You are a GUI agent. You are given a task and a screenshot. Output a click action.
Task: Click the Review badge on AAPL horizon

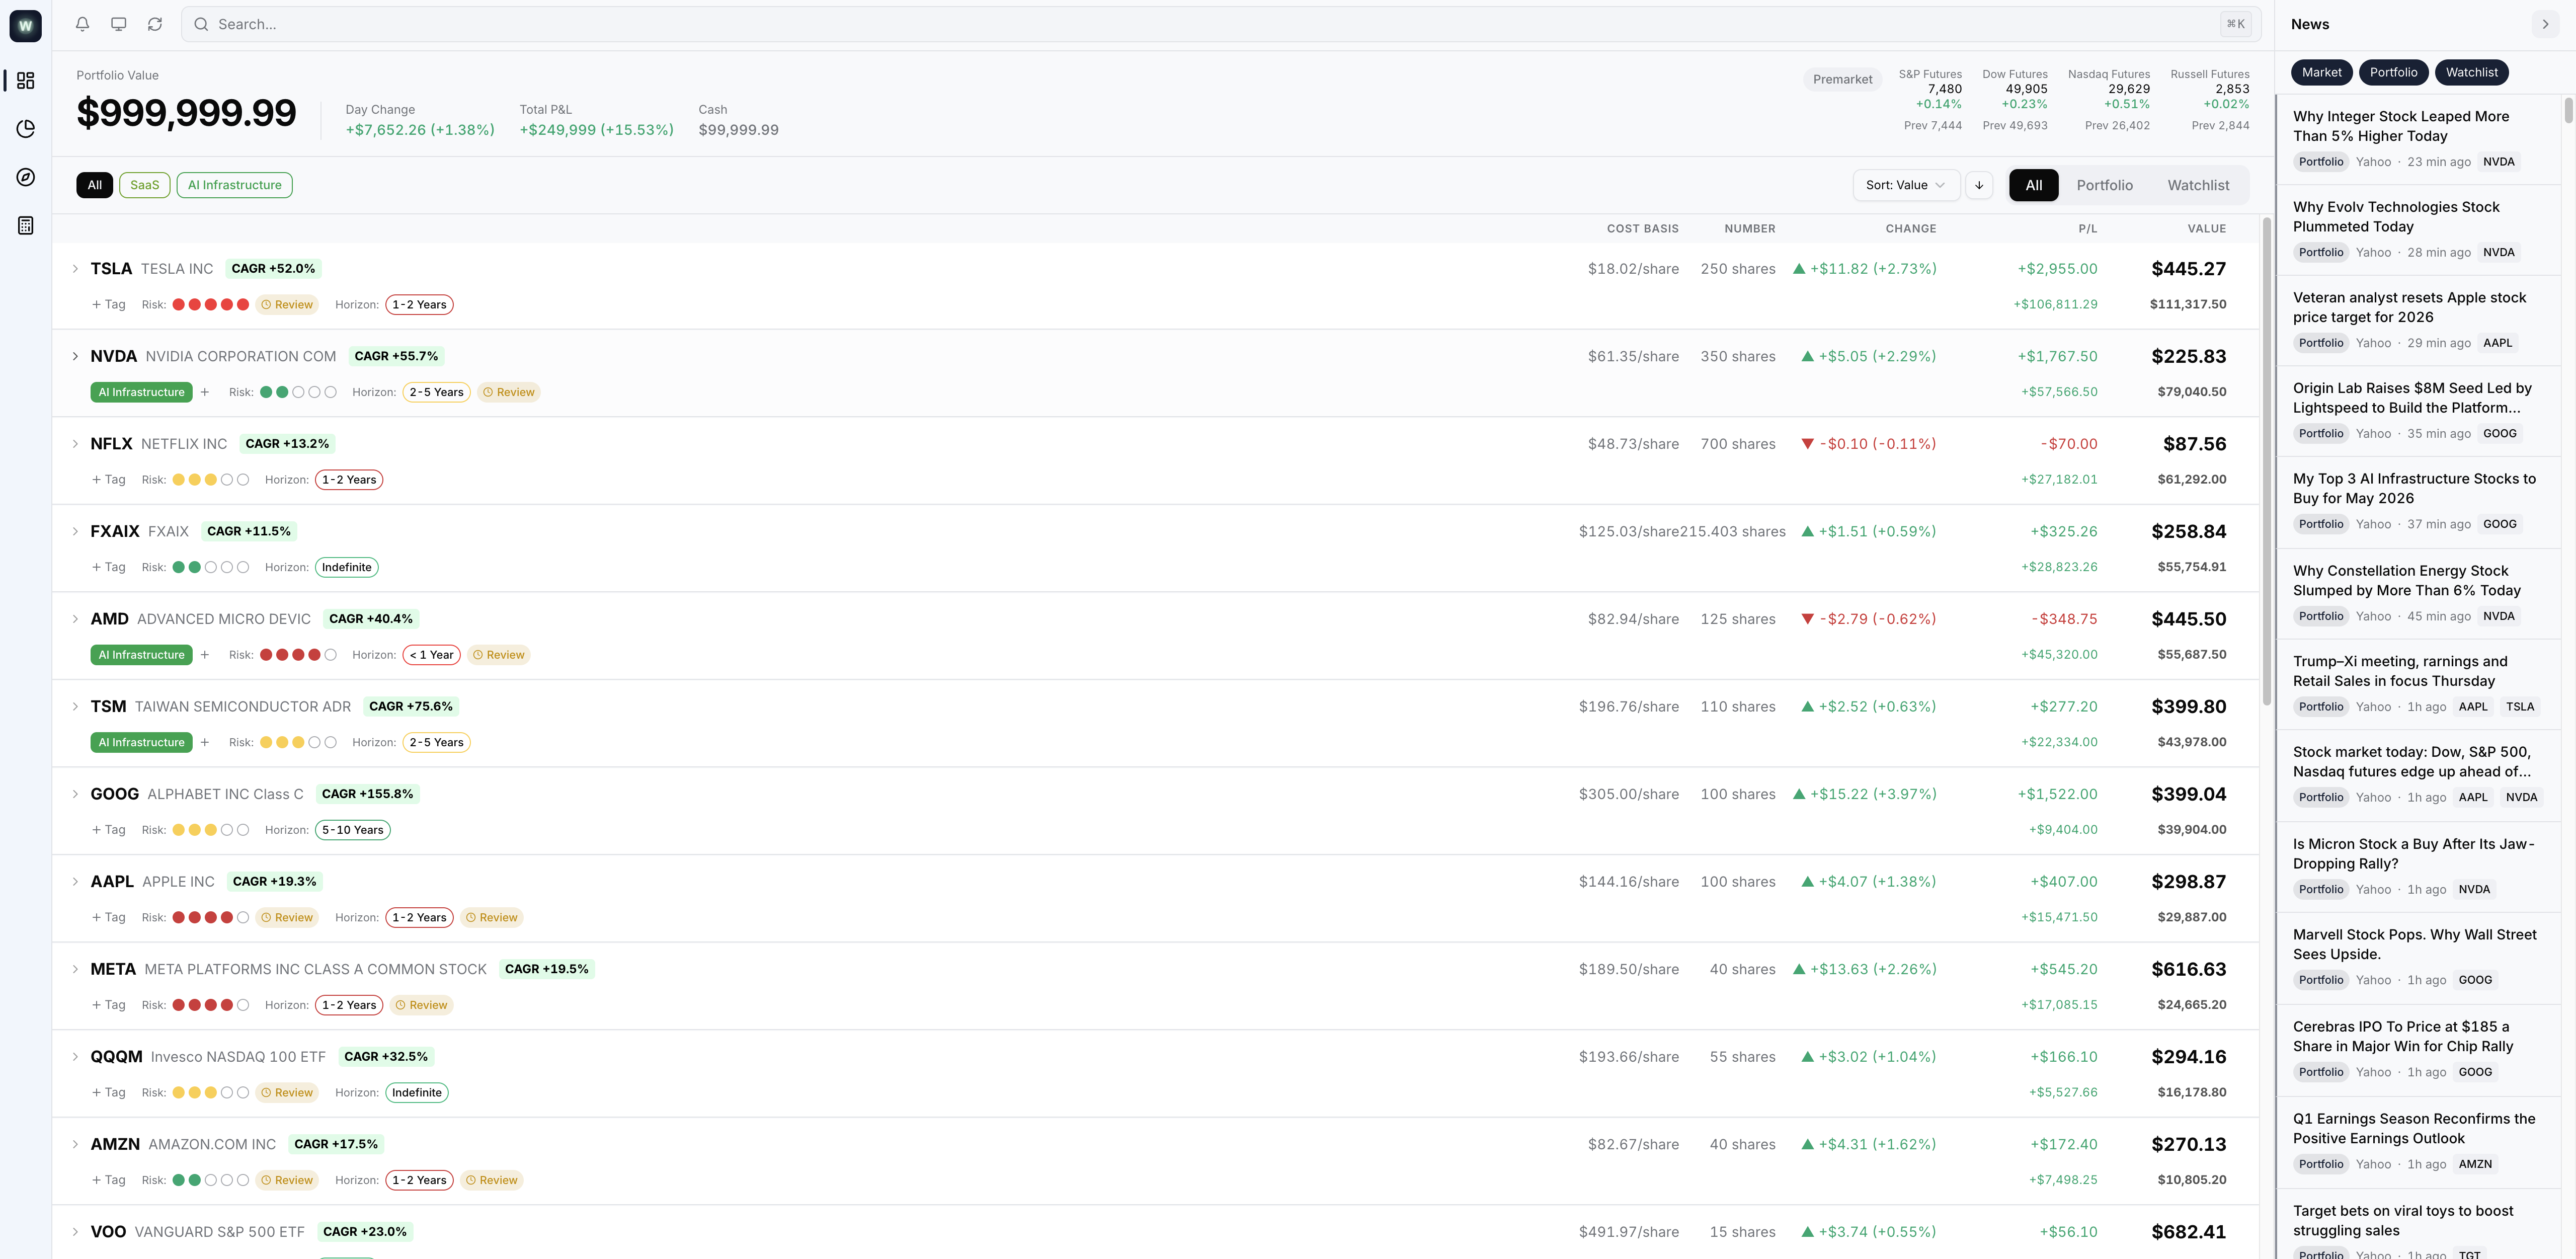[492, 917]
